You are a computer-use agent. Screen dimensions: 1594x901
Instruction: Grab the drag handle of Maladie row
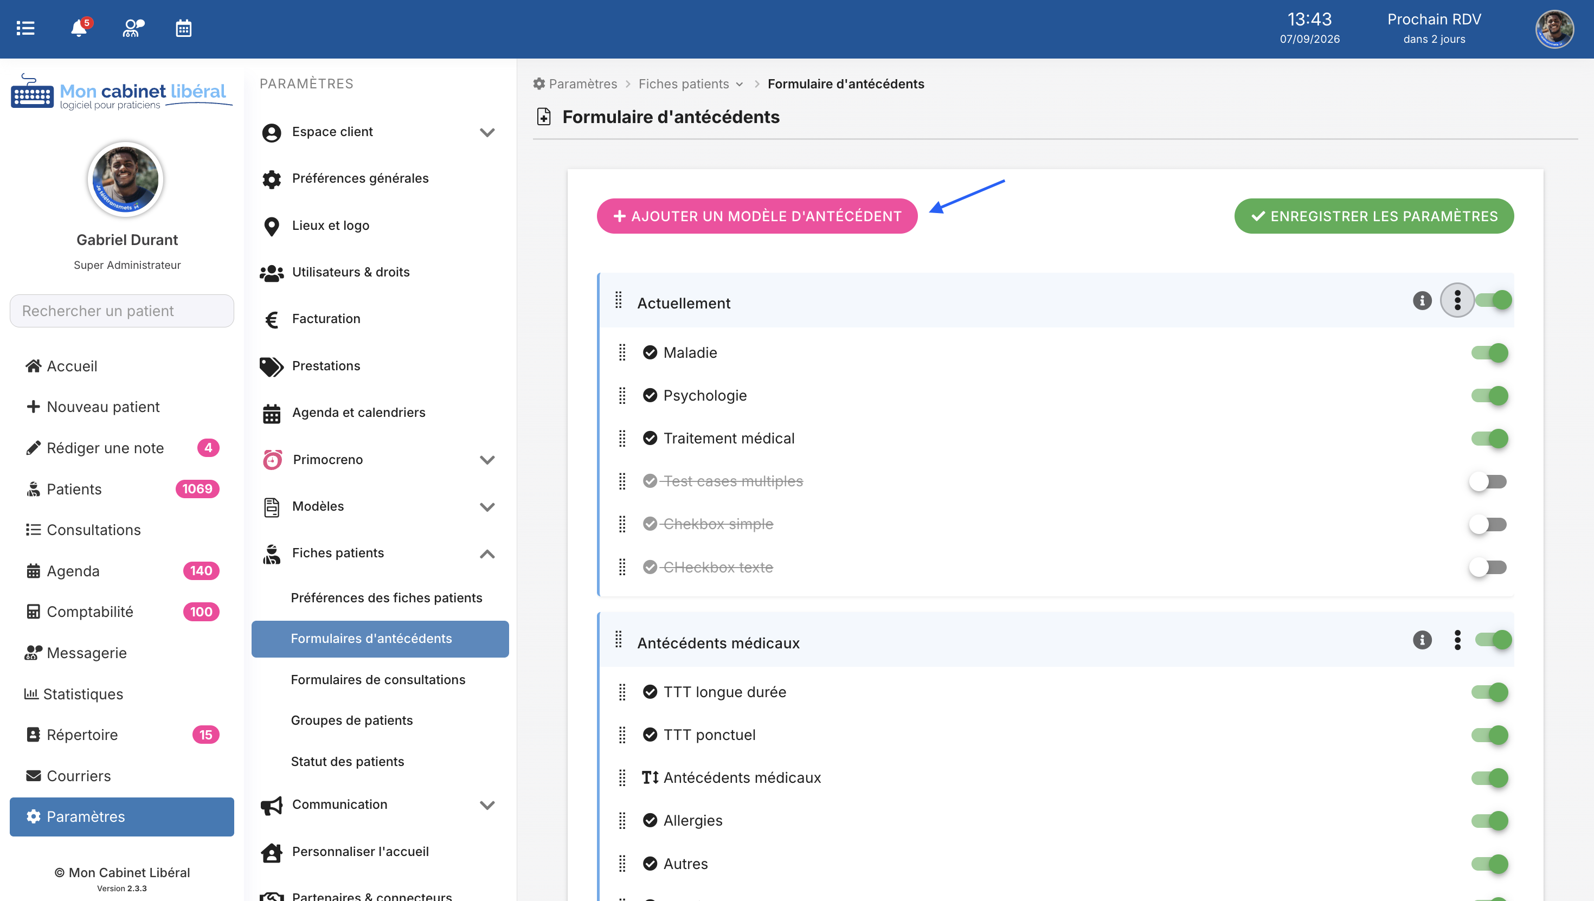[622, 353]
